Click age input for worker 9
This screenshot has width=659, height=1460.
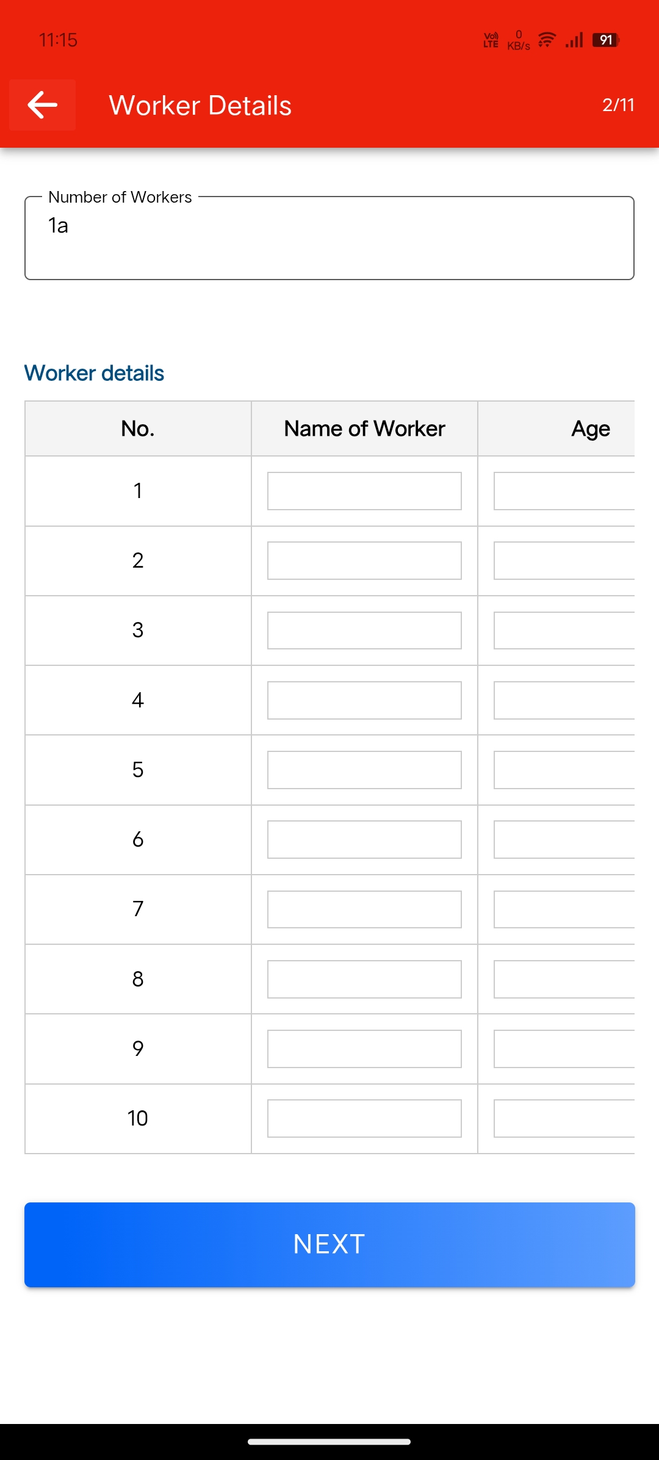click(564, 1049)
